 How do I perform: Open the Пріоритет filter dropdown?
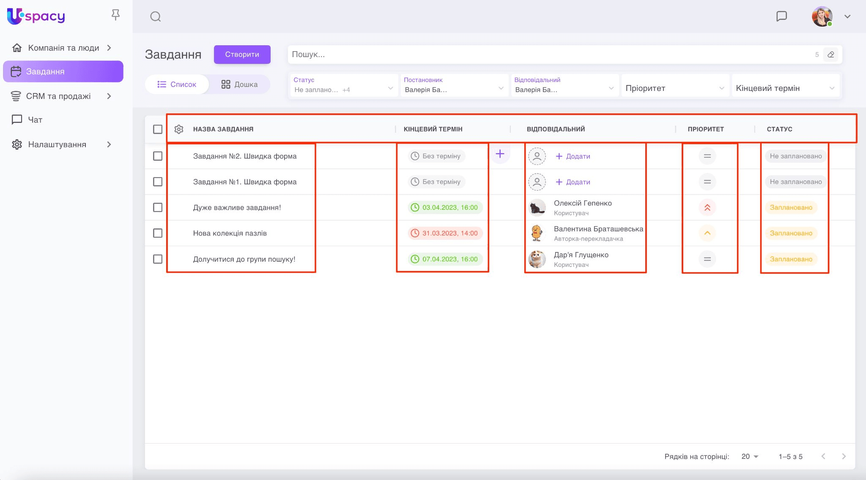pos(675,88)
